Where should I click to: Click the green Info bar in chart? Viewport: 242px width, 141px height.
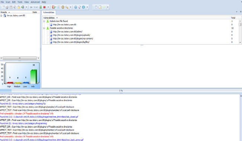tap(34, 77)
